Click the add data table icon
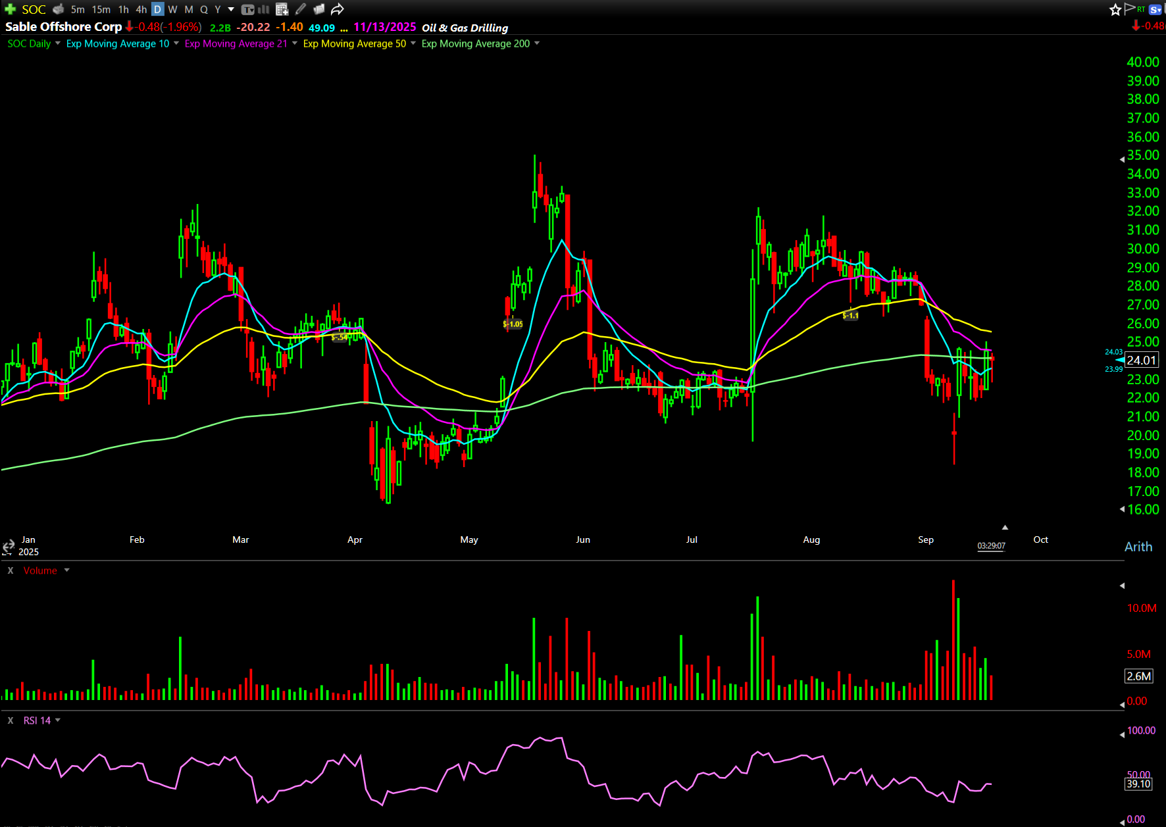 tap(282, 9)
